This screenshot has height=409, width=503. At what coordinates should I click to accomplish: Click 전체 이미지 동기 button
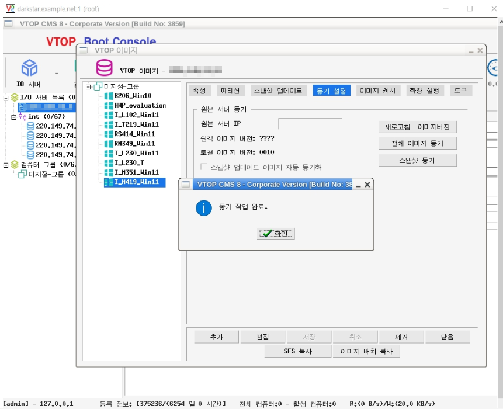(x=417, y=143)
